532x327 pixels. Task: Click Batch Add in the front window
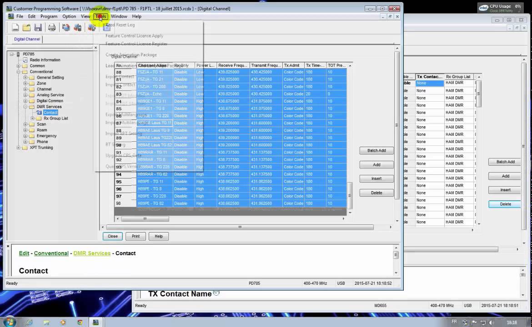point(376,150)
